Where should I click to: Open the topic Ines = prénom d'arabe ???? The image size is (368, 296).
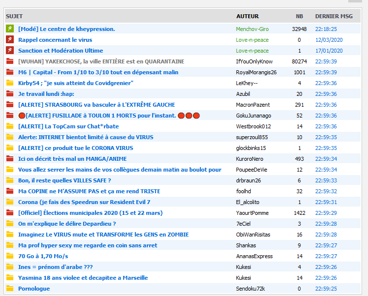tap(55, 267)
